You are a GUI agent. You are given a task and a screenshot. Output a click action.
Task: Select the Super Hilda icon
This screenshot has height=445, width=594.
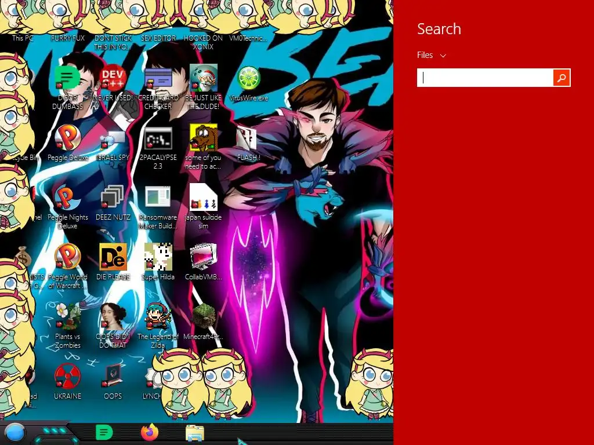pyautogui.click(x=158, y=257)
